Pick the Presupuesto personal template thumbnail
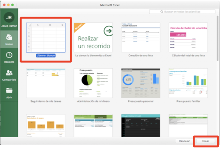221x149 pixels. point(141,83)
